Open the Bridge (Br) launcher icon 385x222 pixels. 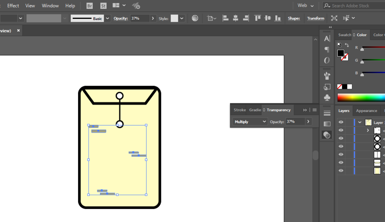[x=90, y=6]
